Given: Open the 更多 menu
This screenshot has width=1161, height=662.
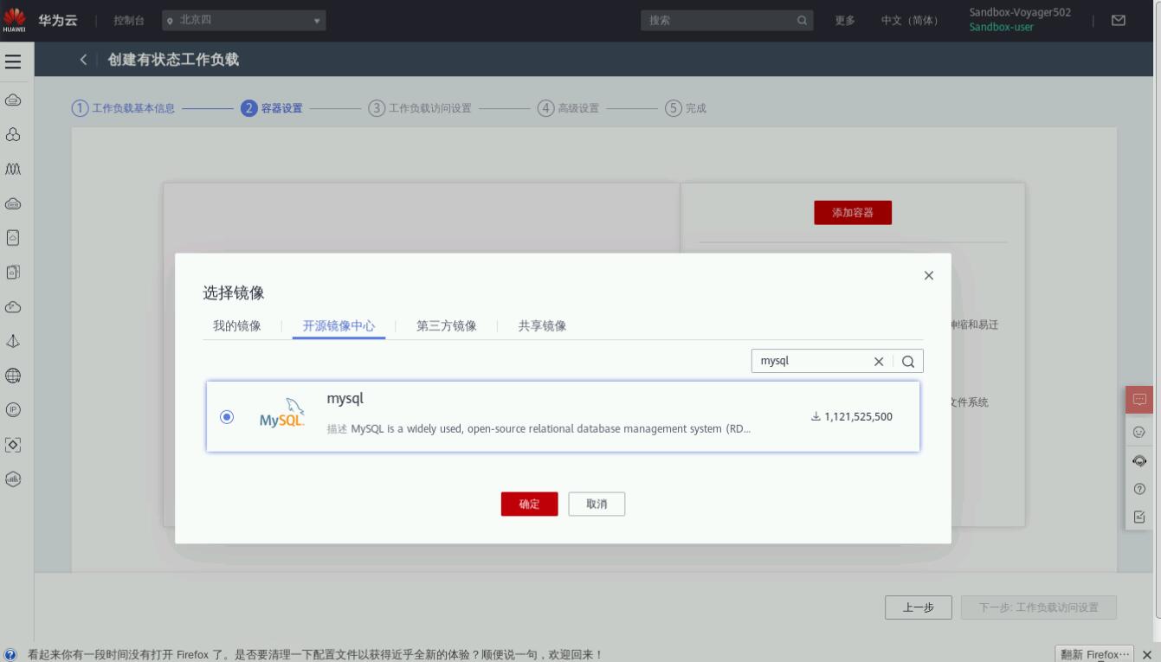Looking at the screenshot, I should [845, 21].
